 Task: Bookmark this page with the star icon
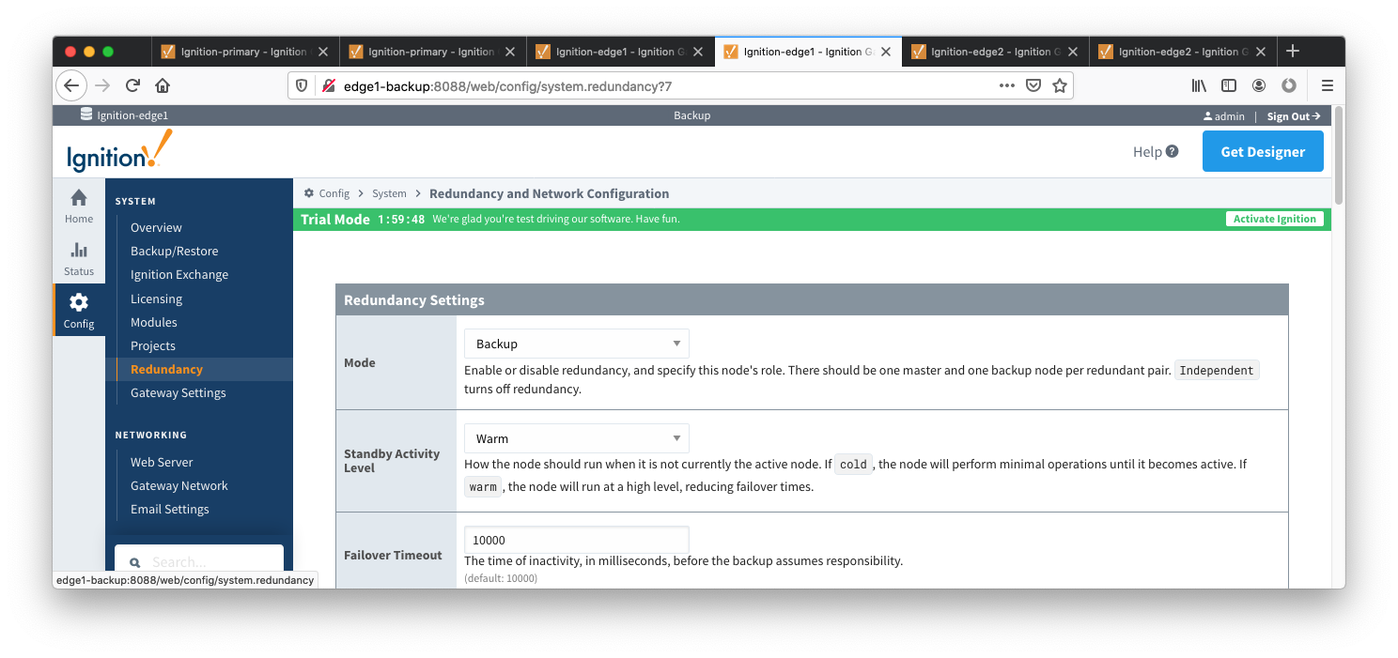1060,85
